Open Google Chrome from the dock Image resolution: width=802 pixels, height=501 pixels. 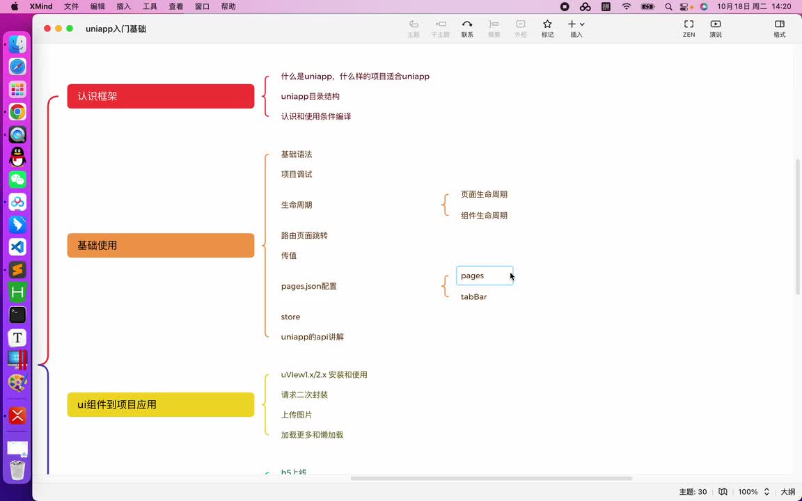(x=17, y=112)
